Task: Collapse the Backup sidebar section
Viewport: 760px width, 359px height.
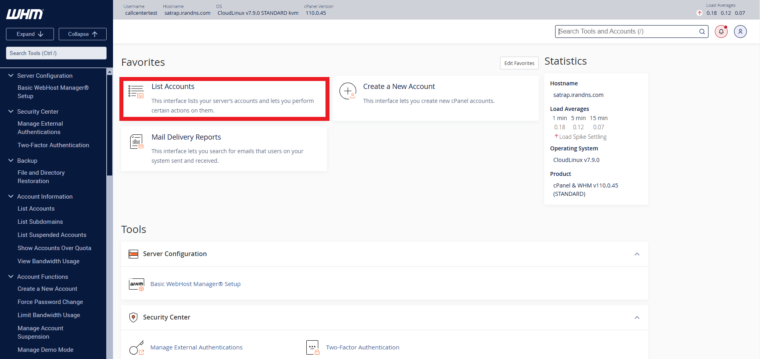Action: 11,161
